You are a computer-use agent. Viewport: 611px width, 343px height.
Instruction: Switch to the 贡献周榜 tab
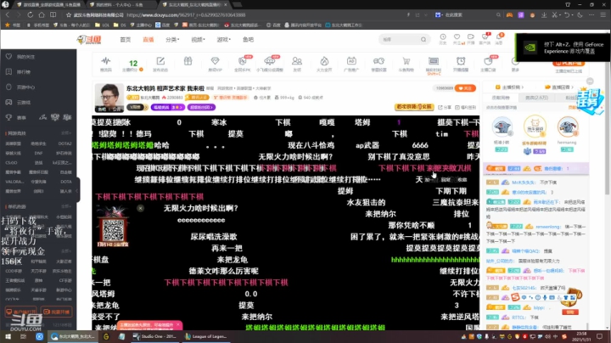(501, 98)
